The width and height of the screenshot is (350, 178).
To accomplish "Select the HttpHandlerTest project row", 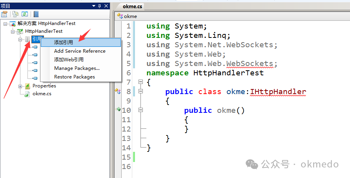I will 44,31.
